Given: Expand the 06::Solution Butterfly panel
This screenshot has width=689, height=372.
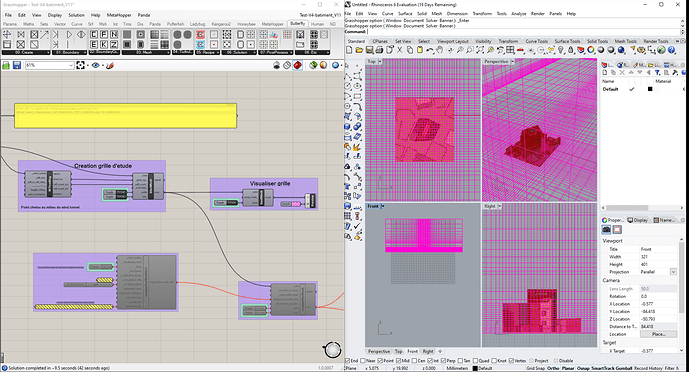Looking at the screenshot, I should [x=239, y=52].
